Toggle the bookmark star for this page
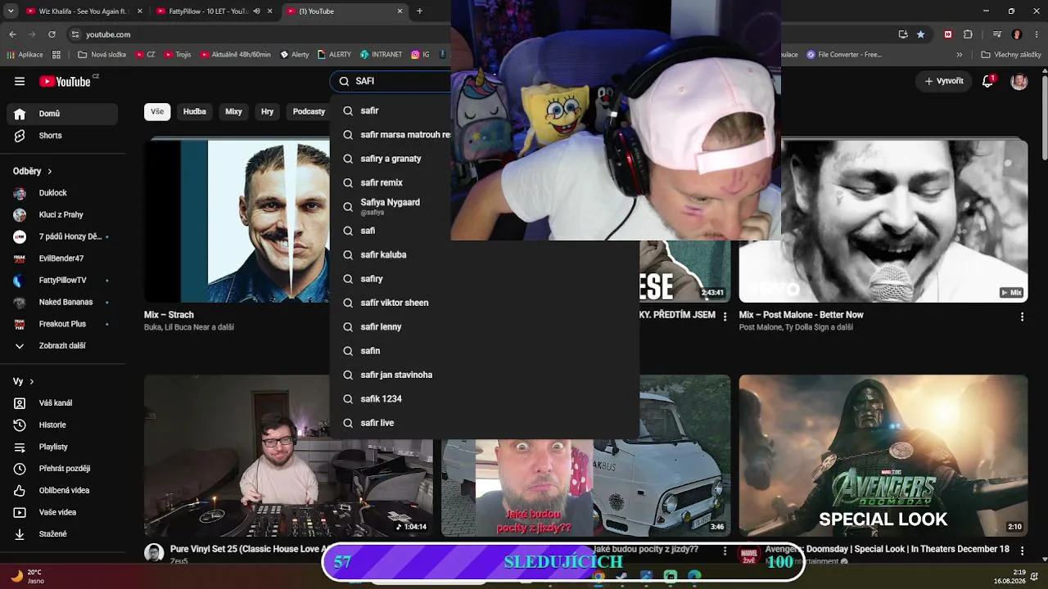 [921, 34]
